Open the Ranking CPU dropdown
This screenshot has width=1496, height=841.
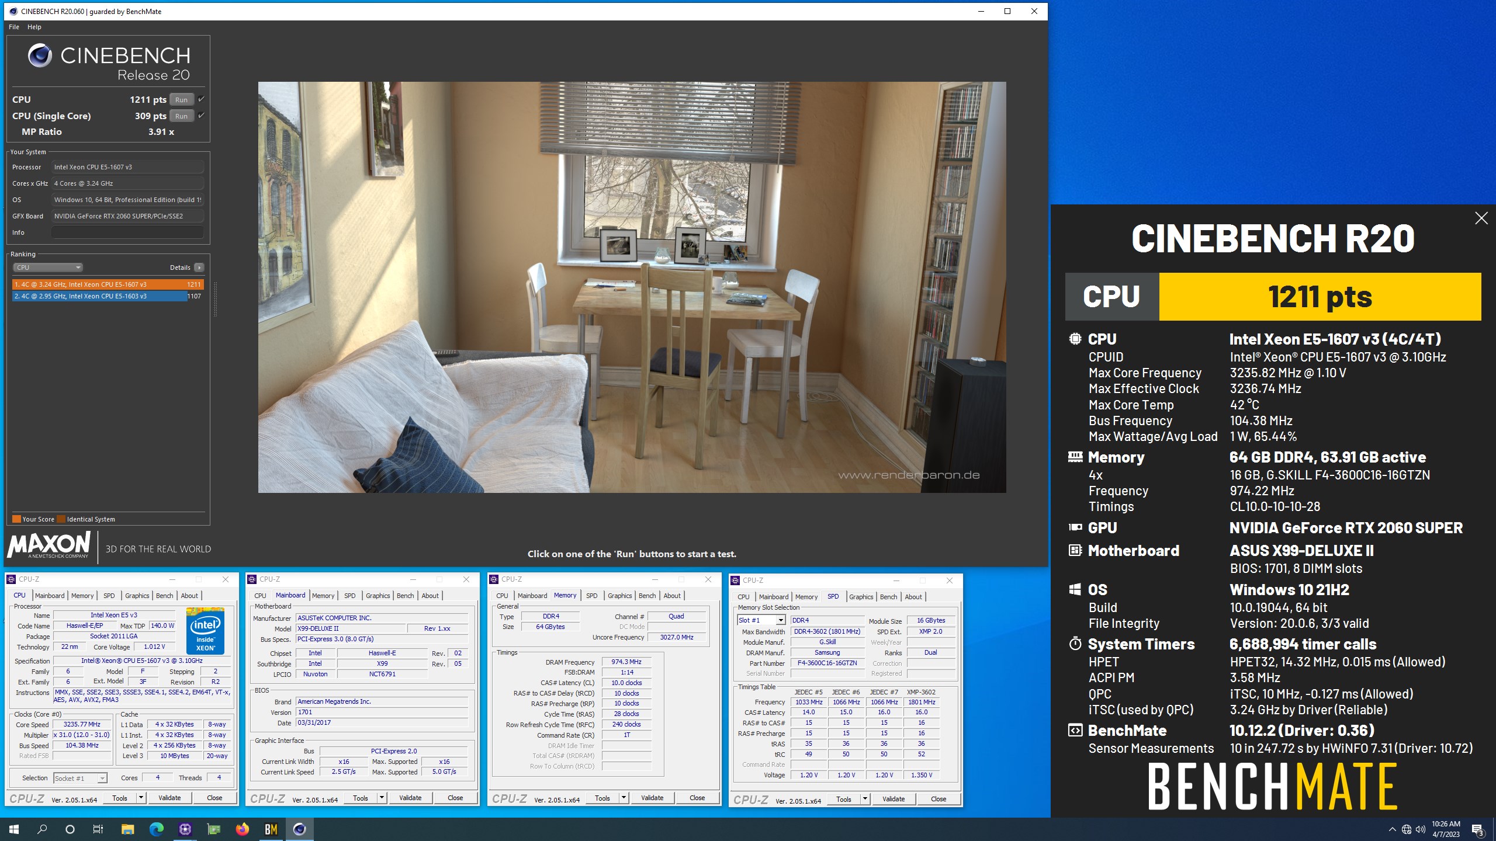[x=48, y=267]
